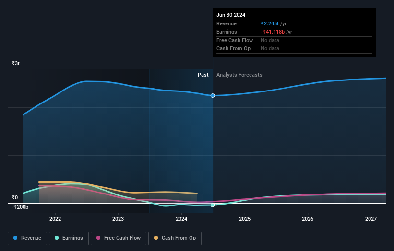This screenshot has width=394, height=251.
Task: Click the ₹0 y-axis label
Action: [x=15, y=197]
